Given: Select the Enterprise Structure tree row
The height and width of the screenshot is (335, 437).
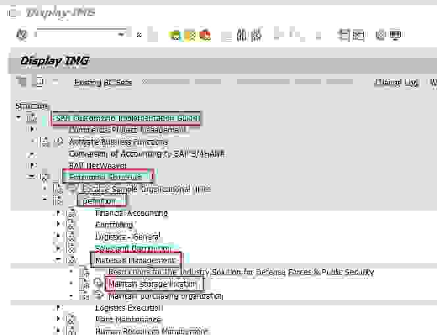Looking at the screenshot, I should point(107,176).
